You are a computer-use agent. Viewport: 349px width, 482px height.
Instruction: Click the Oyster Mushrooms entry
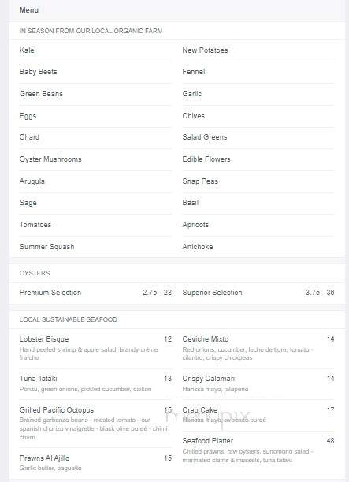[x=50, y=159]
